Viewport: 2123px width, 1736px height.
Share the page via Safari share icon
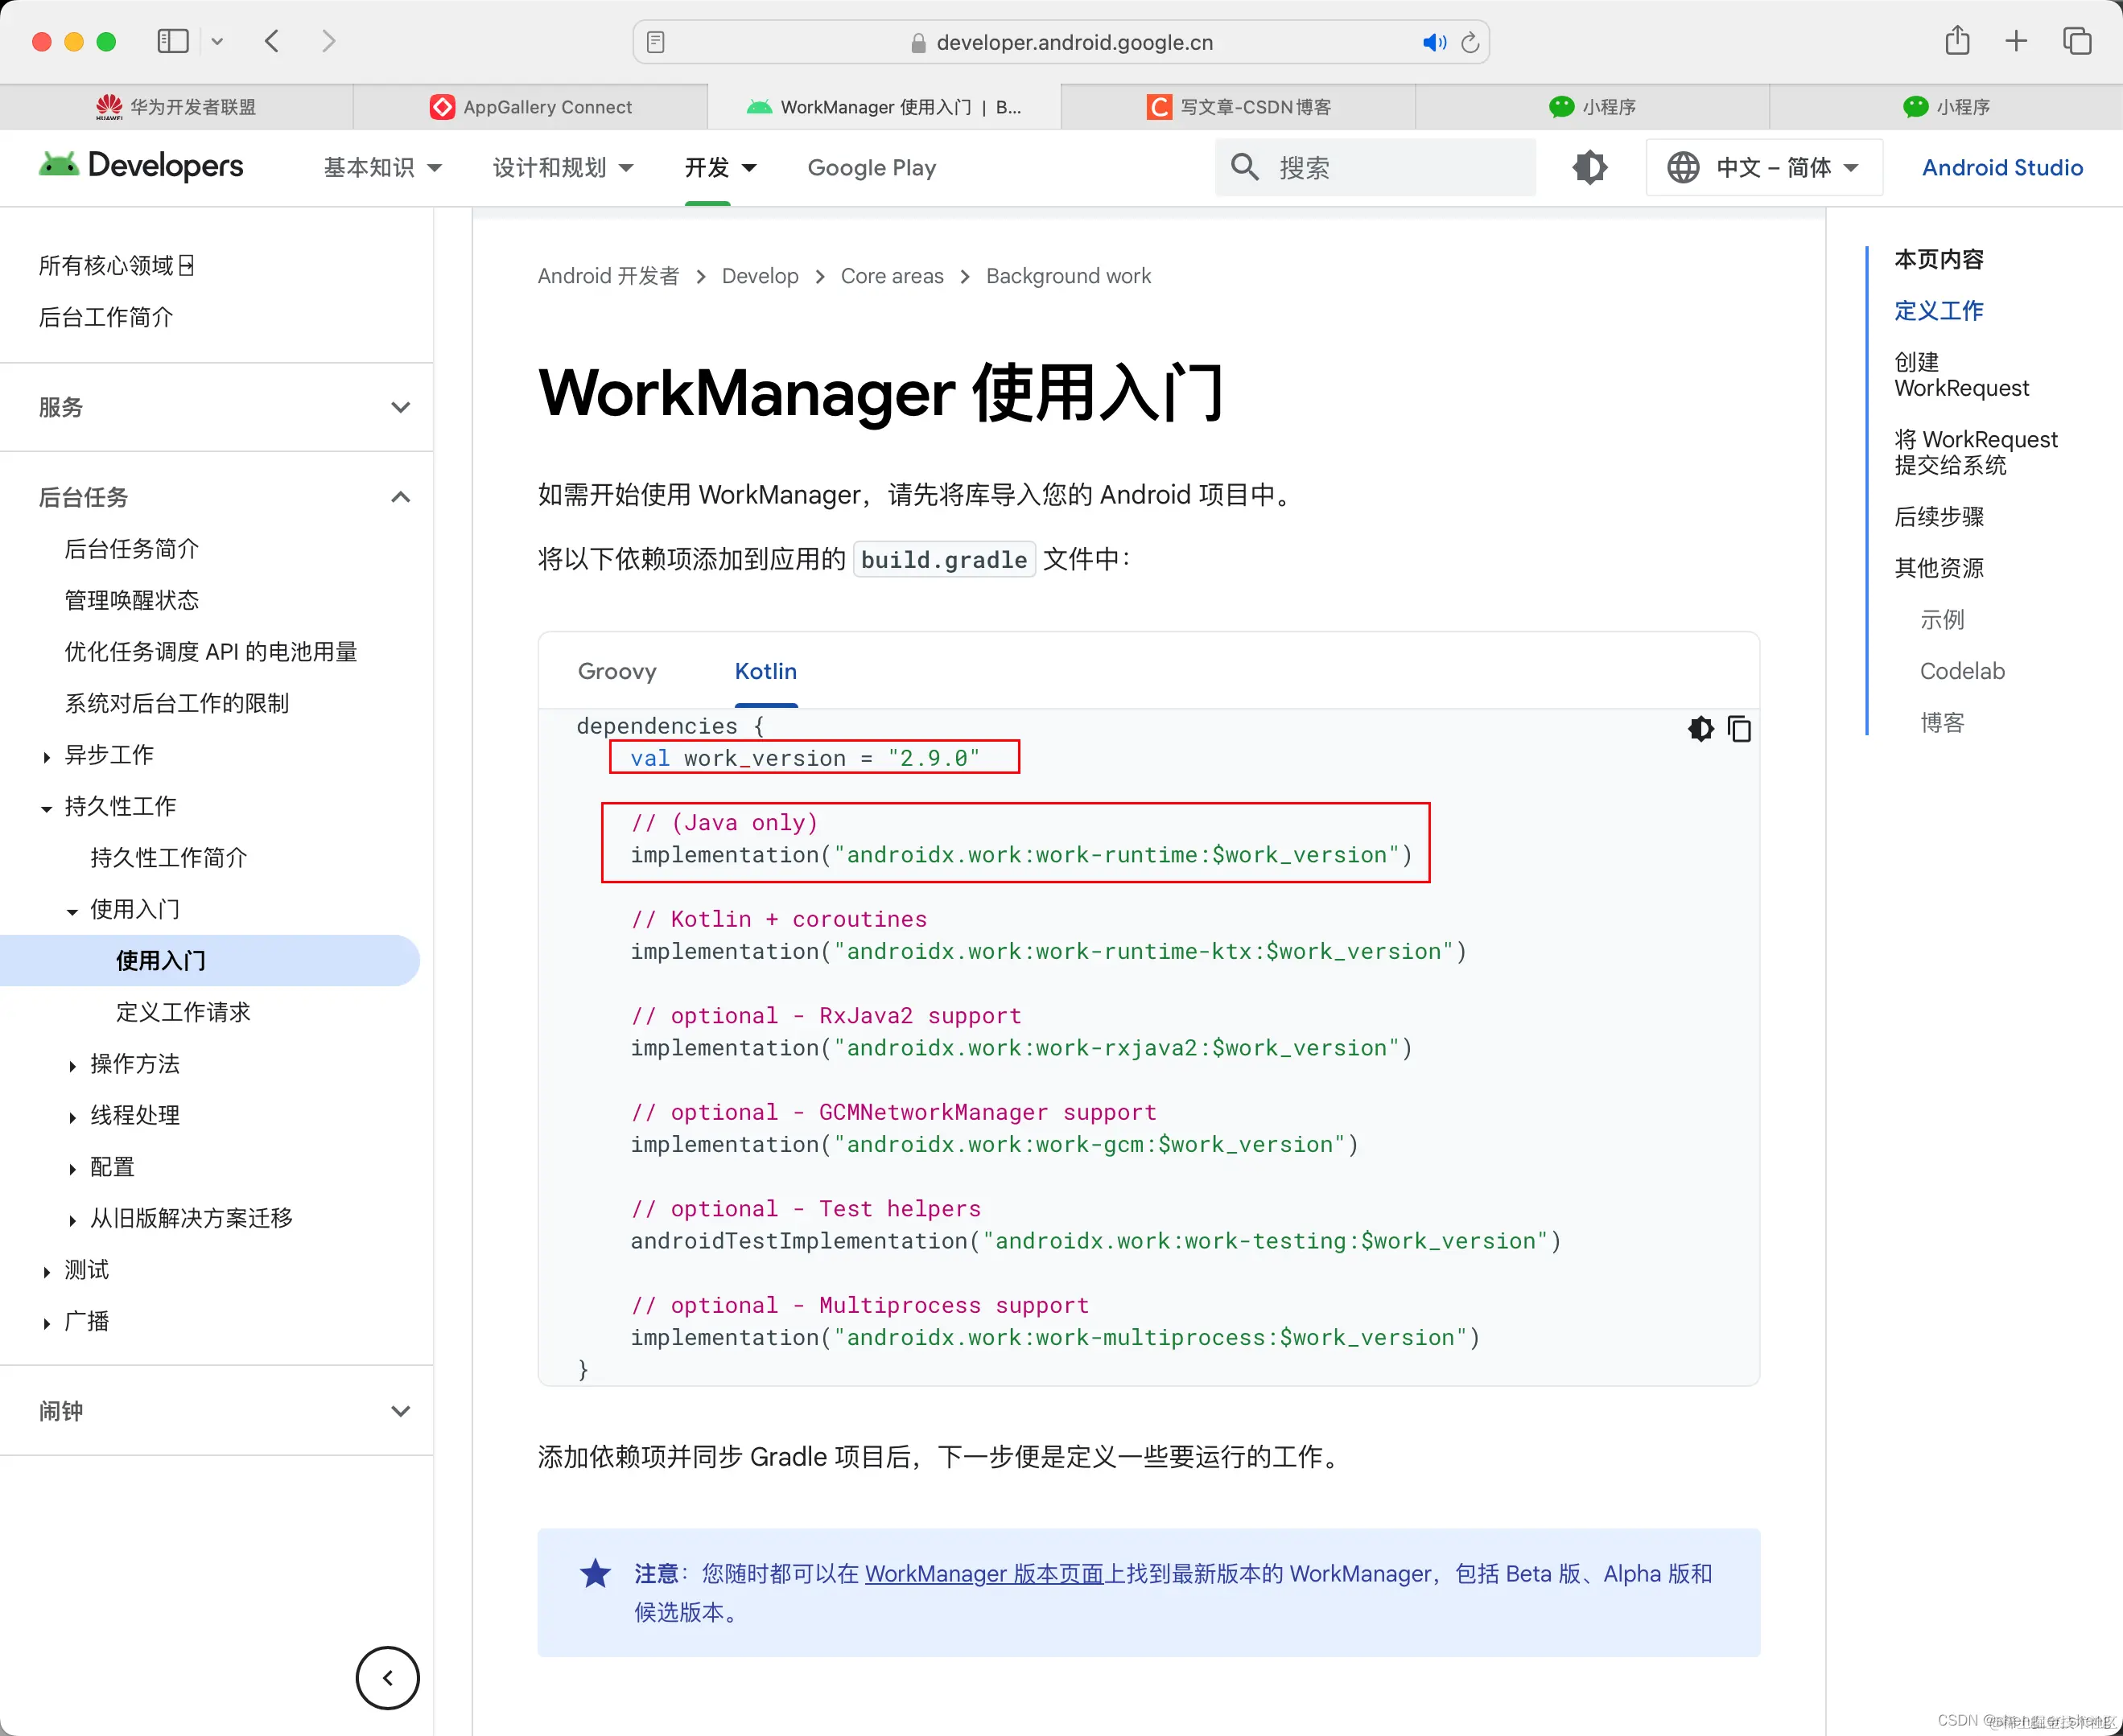[1958, 41]
